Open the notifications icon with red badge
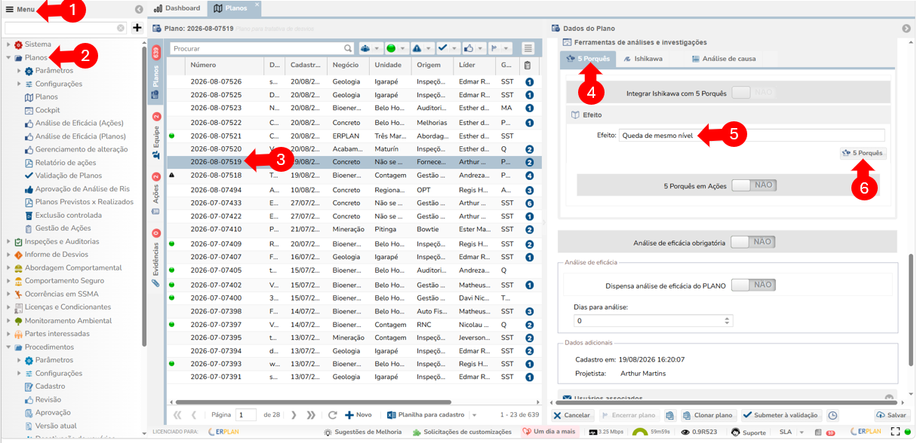917x443 pixels. 829,432
